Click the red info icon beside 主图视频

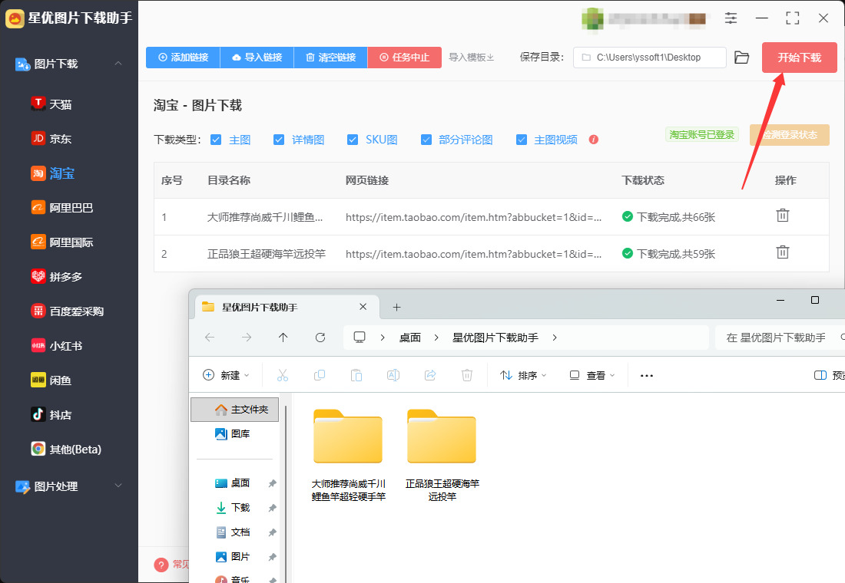[593, 140]
